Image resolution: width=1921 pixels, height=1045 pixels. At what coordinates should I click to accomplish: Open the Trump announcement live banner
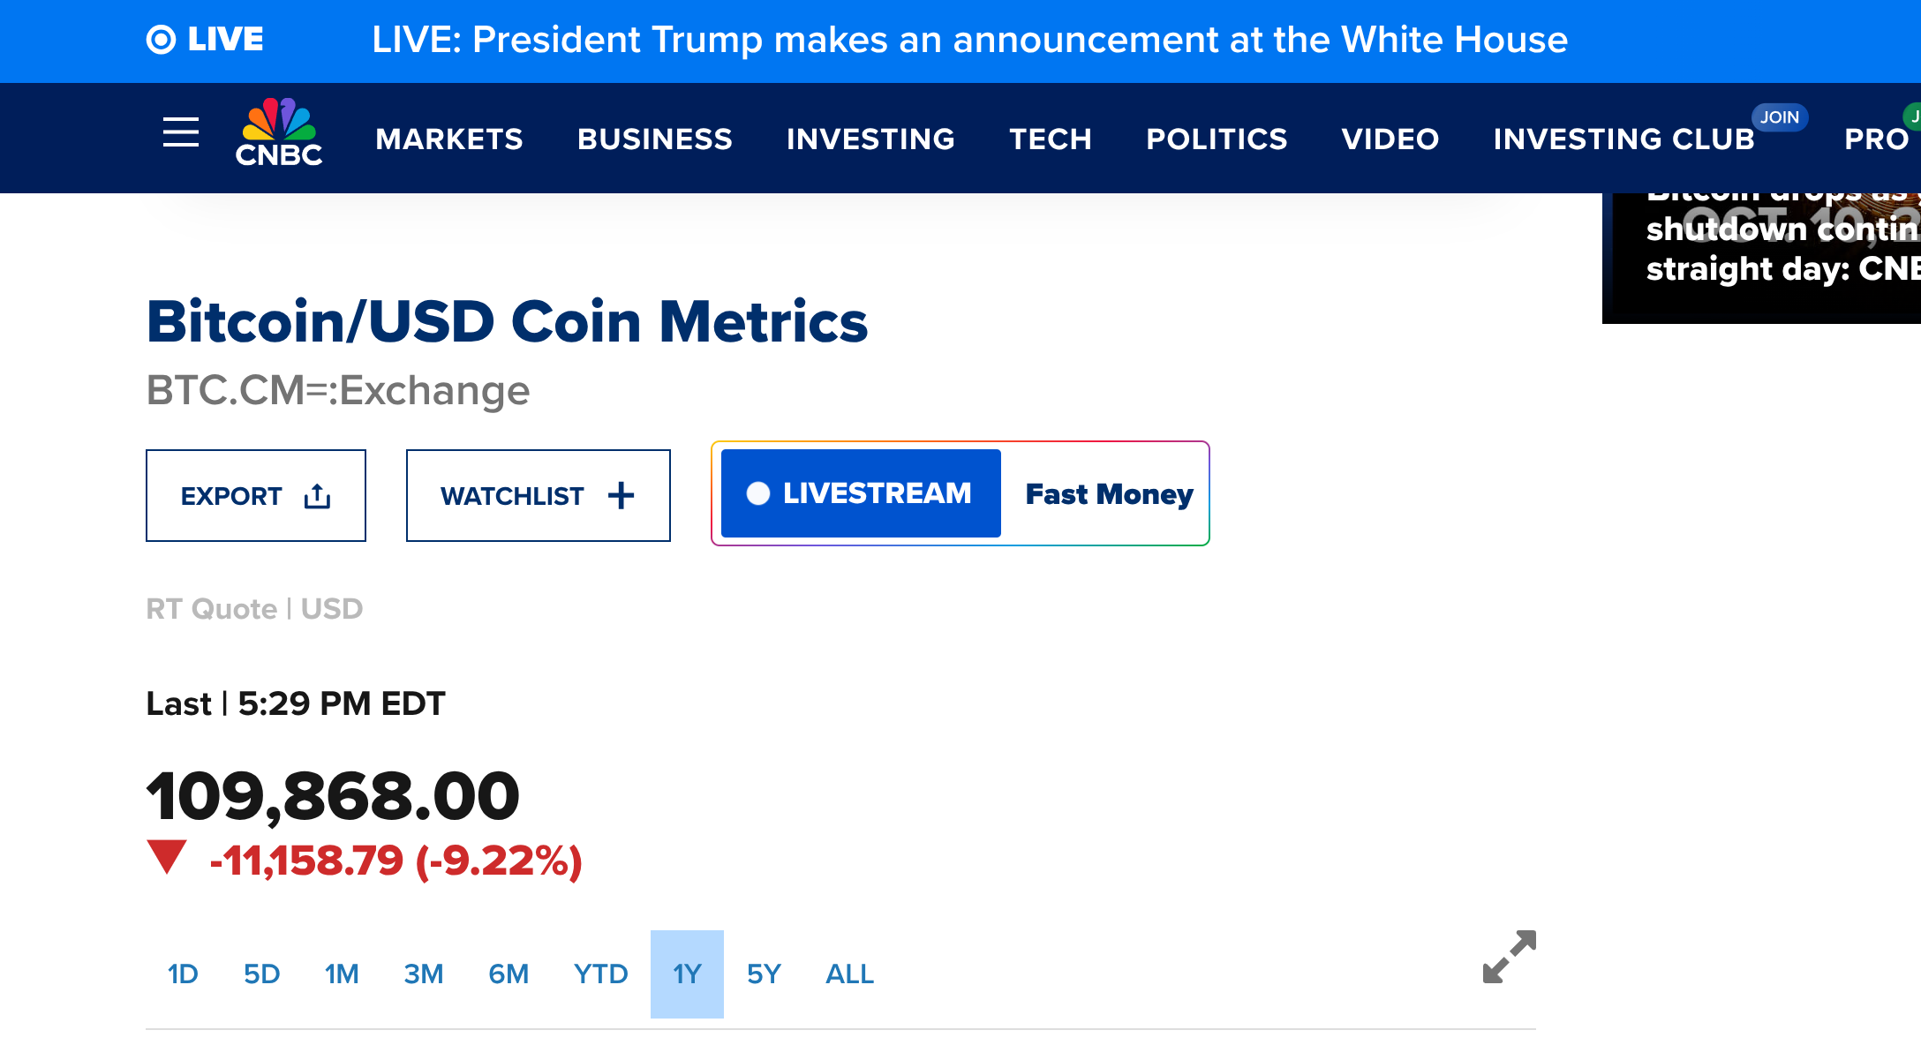[x=969, y=40]
